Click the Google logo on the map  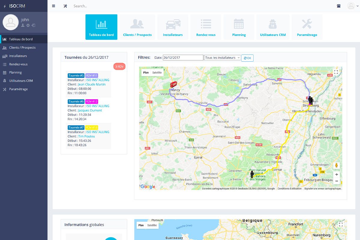point(148,187)
